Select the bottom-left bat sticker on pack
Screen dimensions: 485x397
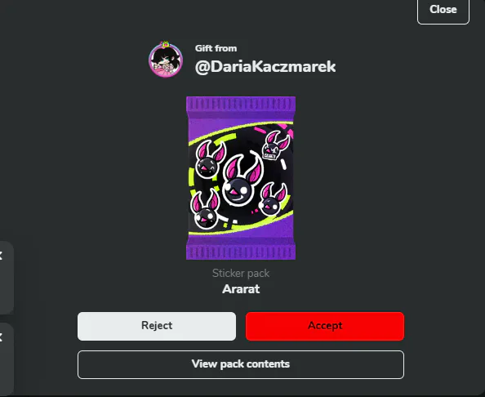pyautogui.click(x=205, y=210)
